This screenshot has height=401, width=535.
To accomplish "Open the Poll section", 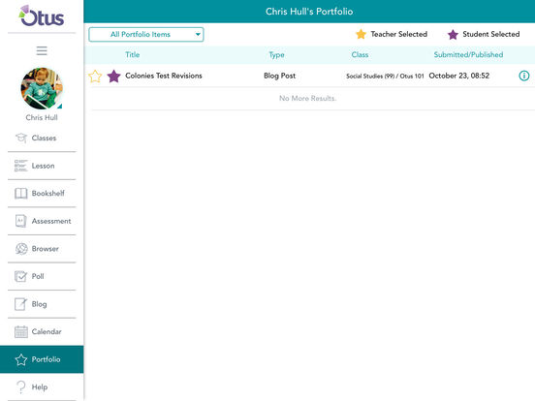I will point(42,276).
